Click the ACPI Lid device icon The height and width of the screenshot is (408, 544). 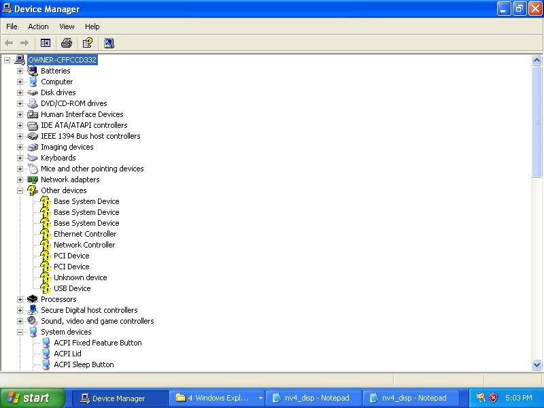[x=46, y=354]
